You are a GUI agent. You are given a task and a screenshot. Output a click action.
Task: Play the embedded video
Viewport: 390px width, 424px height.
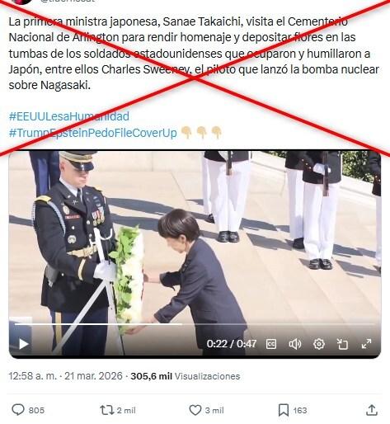[x=24, y=344]
